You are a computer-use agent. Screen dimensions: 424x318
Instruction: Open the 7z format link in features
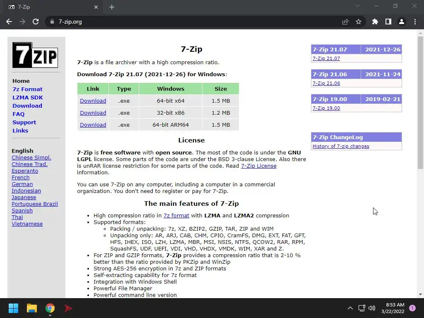point(176,215)
